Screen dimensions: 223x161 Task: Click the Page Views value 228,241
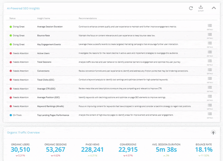[92, 149]
